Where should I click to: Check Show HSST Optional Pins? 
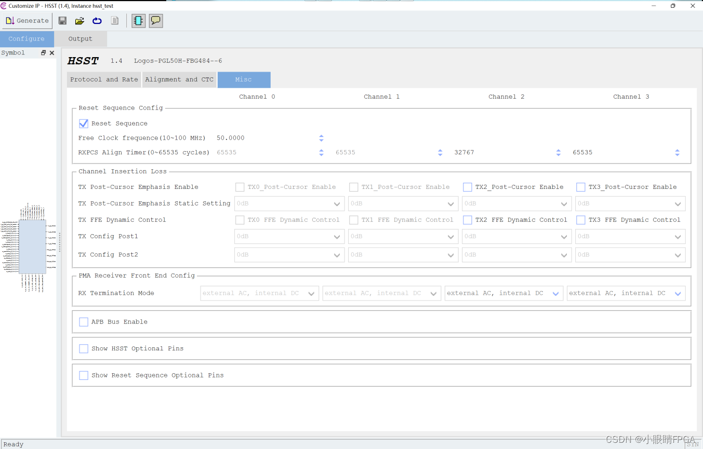84,348
